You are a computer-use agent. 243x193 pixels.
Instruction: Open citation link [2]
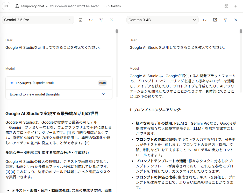87,143
